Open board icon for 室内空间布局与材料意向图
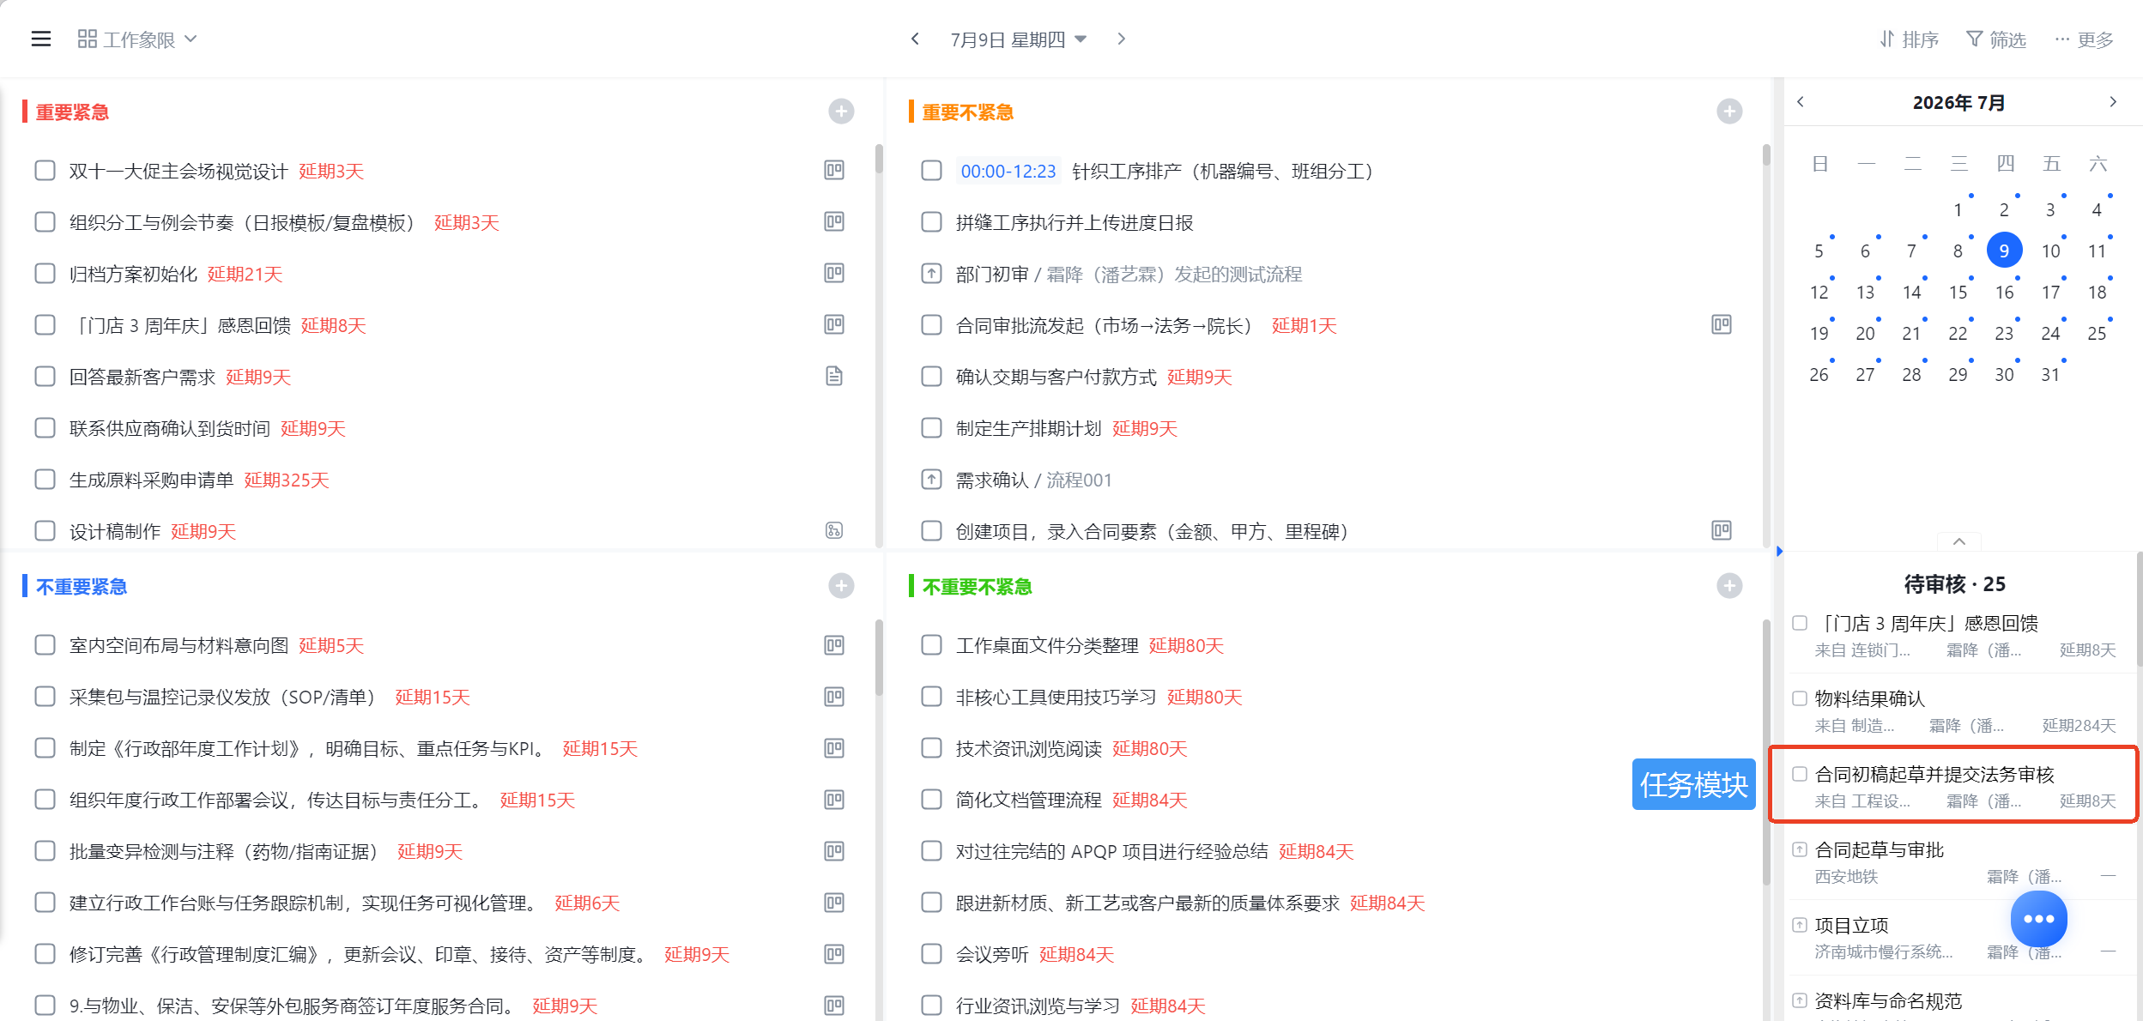Viewport: 2143px width, 1021px height. [x=834, y=644]
